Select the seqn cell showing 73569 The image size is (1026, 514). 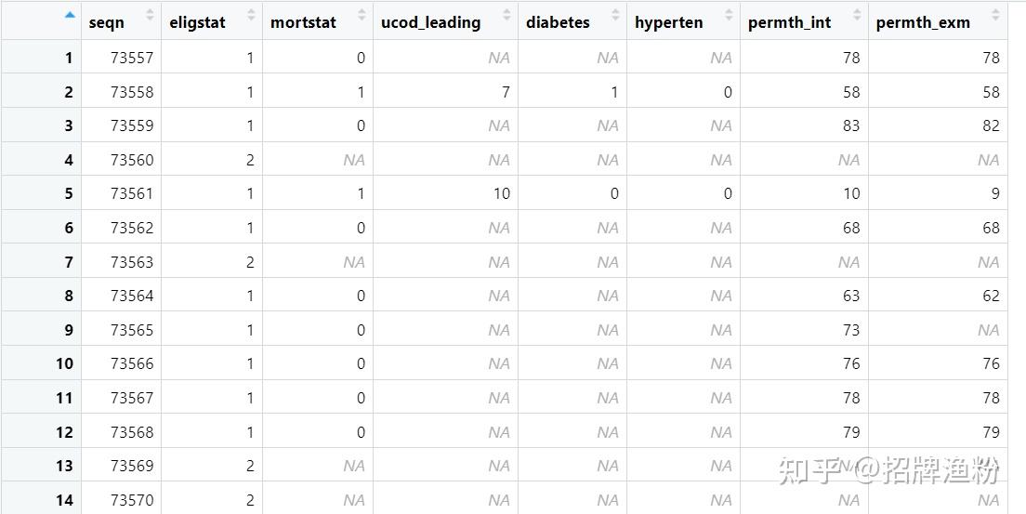click(132, 466)
